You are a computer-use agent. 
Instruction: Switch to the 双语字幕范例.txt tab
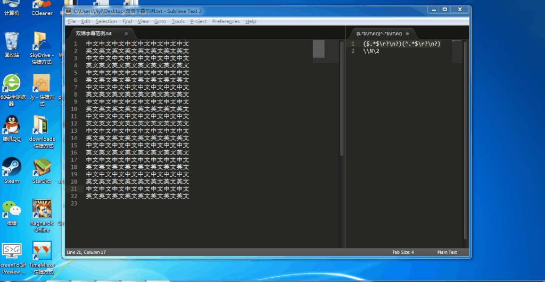[x=94, y=33]
